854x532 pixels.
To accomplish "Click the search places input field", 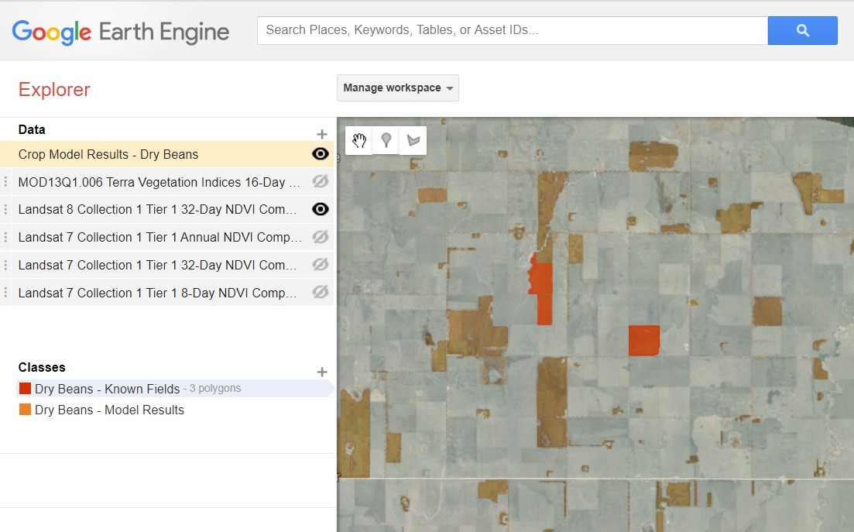I will [511, 30].
